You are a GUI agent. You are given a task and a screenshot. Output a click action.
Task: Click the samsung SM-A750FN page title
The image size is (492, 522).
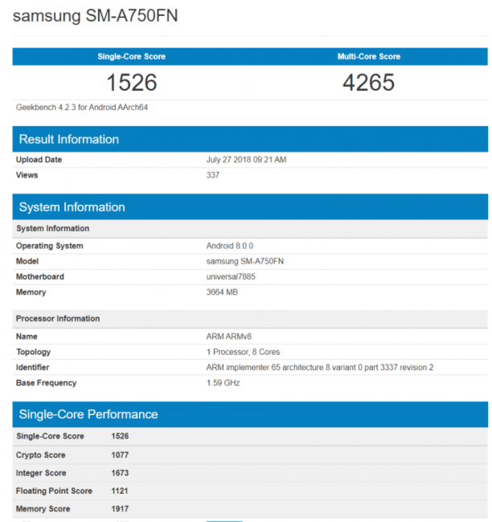click(x=96, y=15)
